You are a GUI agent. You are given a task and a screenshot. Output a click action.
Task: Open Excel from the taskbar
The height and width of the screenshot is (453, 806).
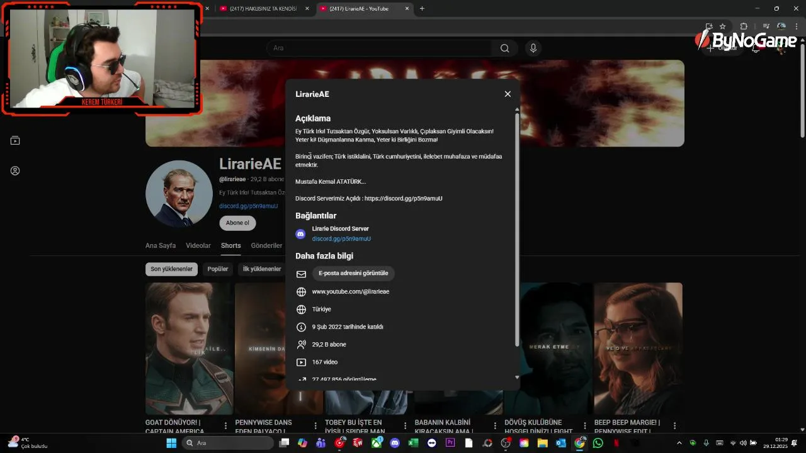coord(413,443)
